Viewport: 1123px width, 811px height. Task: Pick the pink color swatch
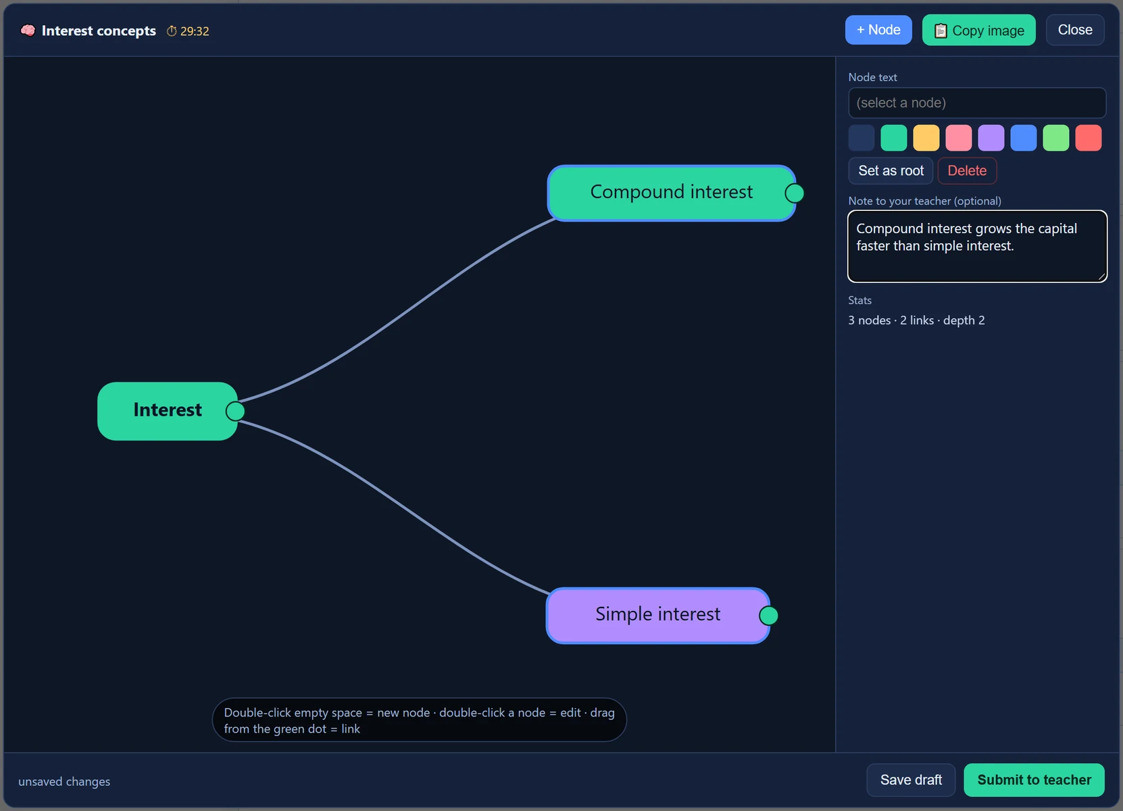959,138
